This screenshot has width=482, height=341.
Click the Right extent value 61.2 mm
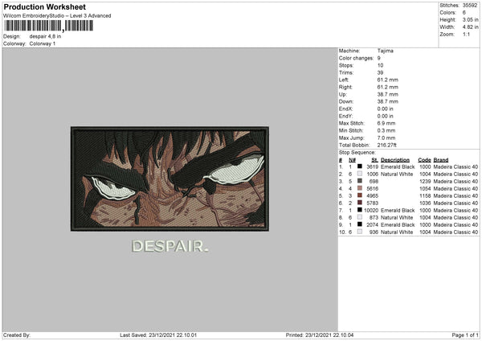click(x=388, y=88)
